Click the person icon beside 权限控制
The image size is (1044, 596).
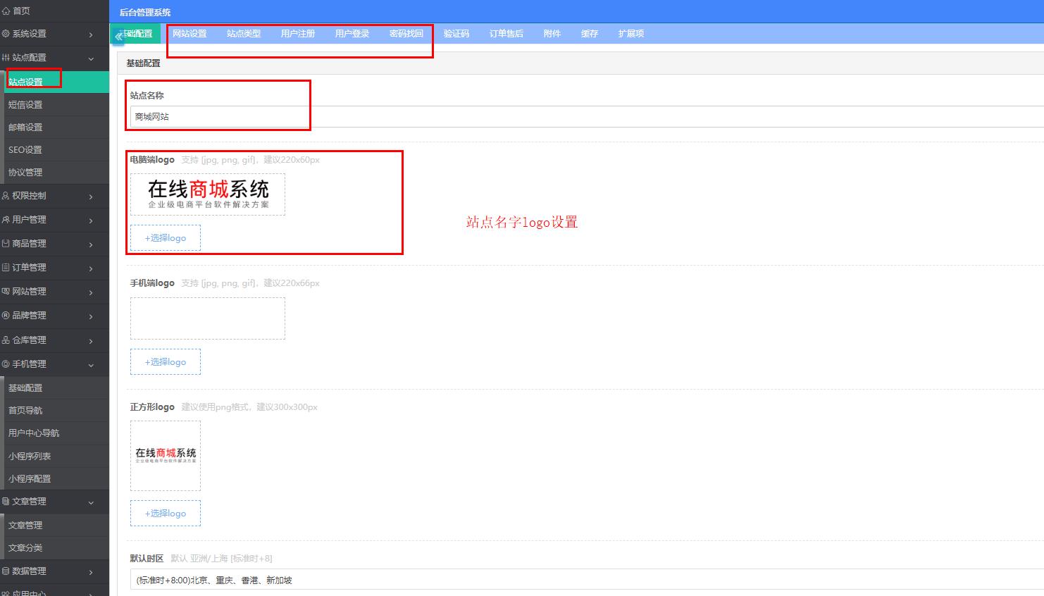pos(6,196)
